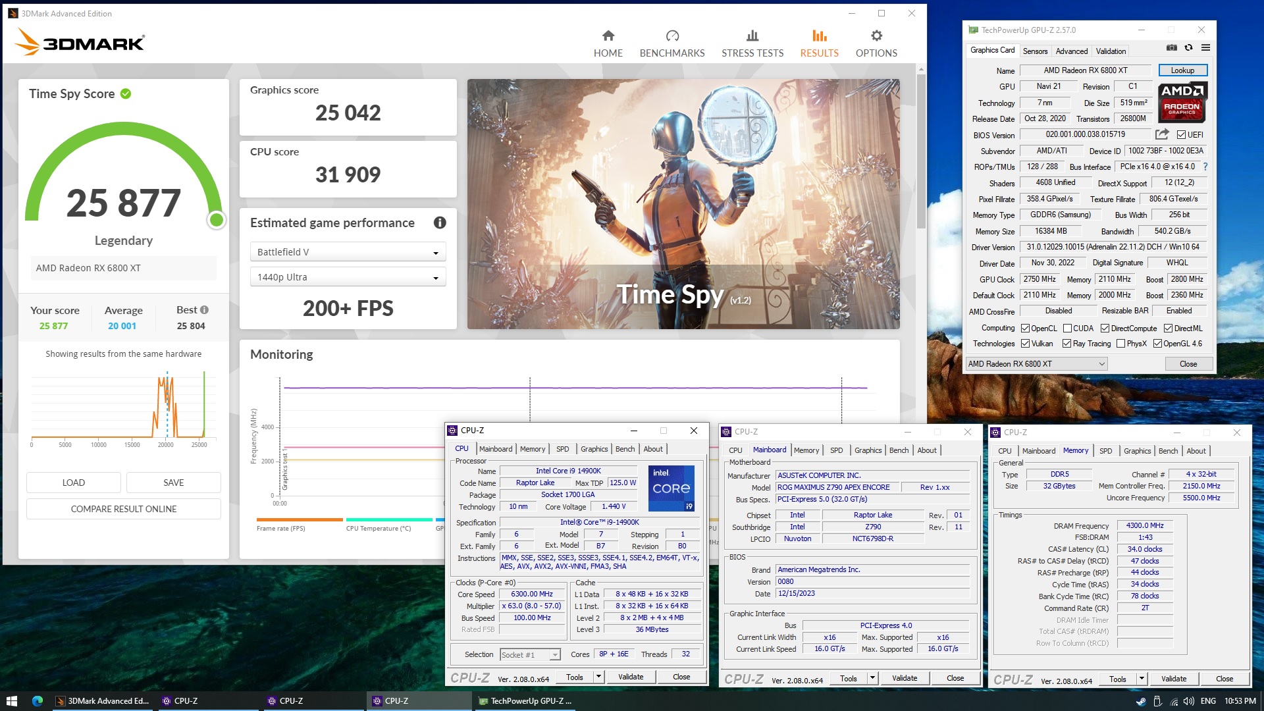Toggle the Ray Tracing checkbox
This screenshot has width=1264, height=711.
click(x=1066, y=343)
